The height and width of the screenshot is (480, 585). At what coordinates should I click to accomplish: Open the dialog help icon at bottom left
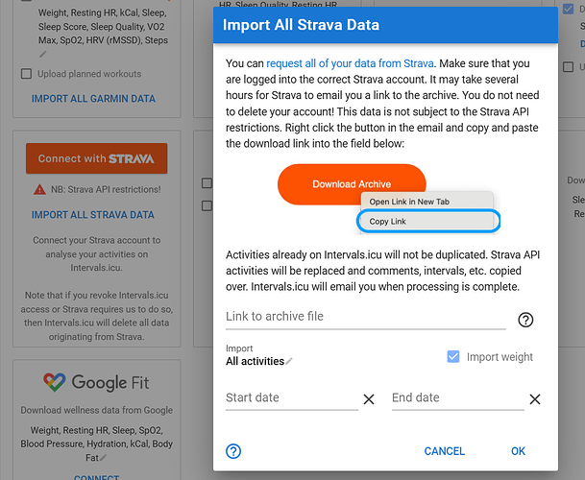click(x=233, y=451)
